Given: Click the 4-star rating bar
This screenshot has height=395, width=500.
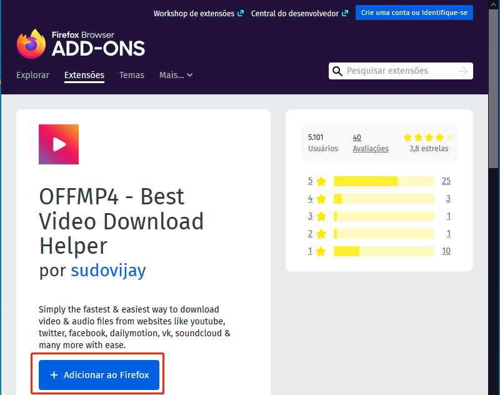Looking at the screenshot, I should tap(384, 199).
